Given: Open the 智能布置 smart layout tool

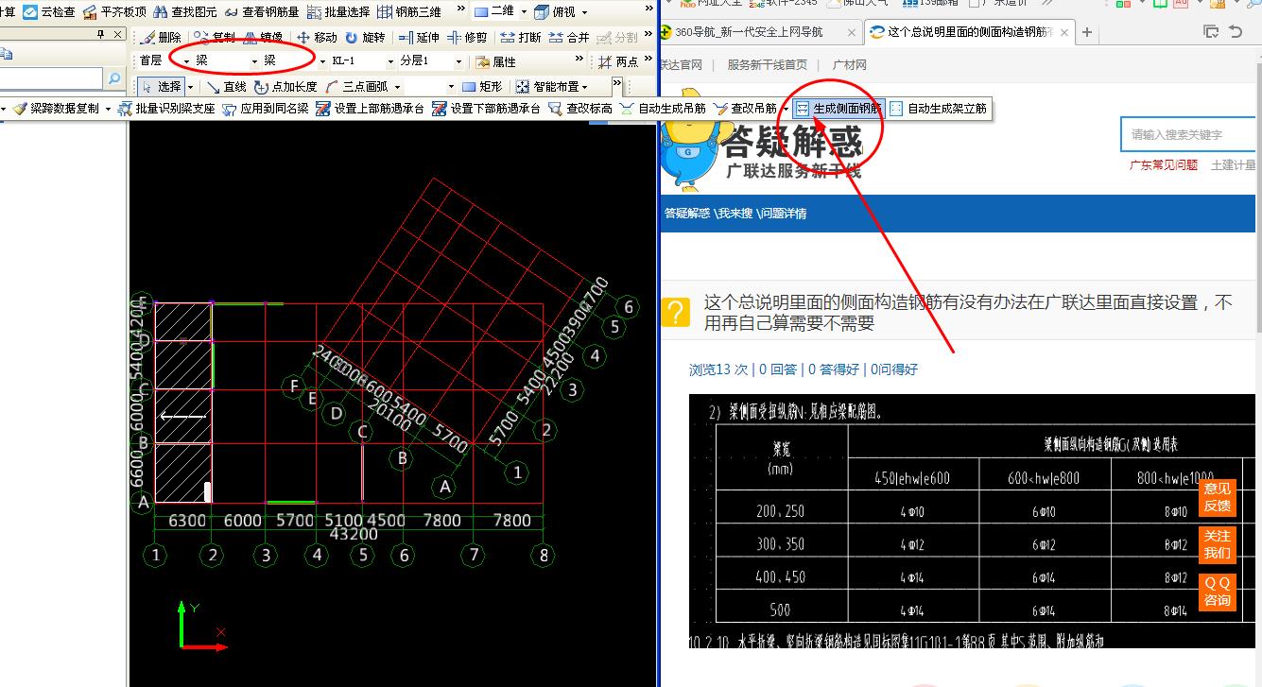Looking at the screenshot, I should [x=551, y=87].
